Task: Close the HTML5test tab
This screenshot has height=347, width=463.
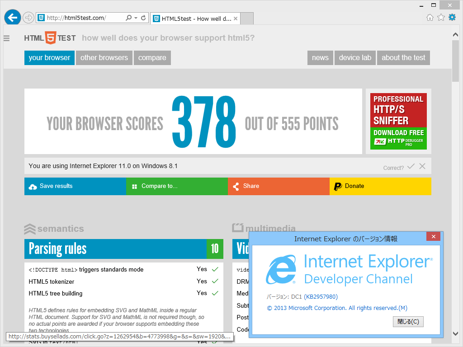Action: pos(236,19)
